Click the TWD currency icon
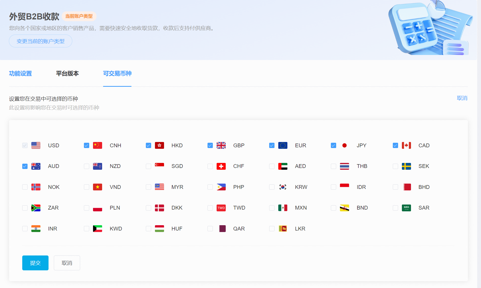This screenshot has width=481, height=288. pos(221,208)
